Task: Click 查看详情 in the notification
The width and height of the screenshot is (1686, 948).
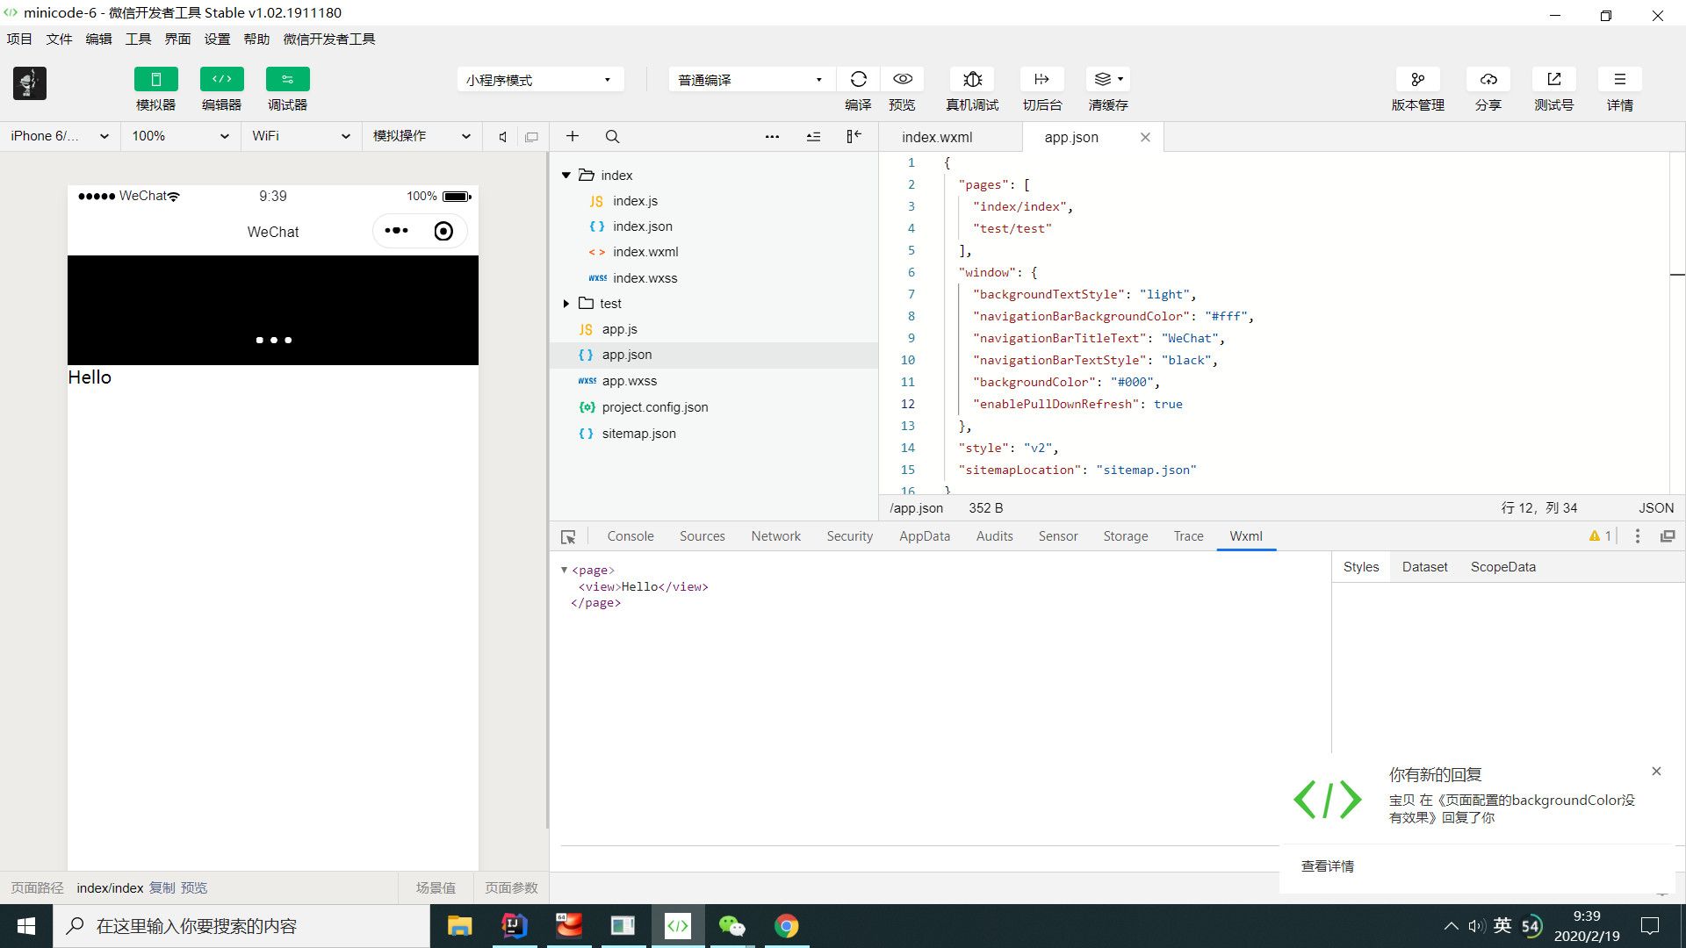Action: (1327, 866)
